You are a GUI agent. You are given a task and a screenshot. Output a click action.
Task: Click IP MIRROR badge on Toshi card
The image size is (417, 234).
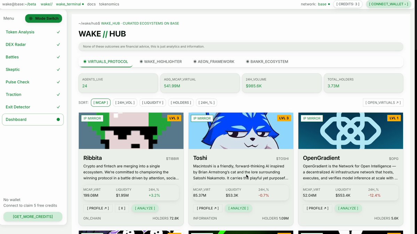(202, 118)
